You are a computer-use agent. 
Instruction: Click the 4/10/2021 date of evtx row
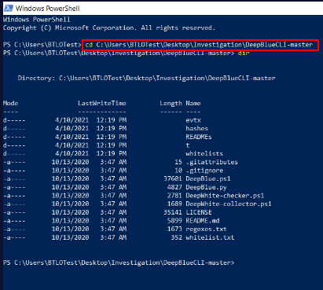coord(72,120)
